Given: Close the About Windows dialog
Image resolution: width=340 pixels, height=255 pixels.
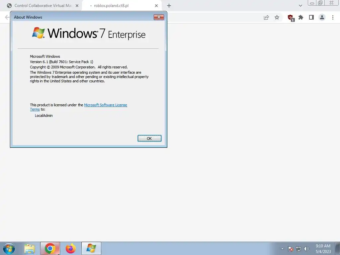Looking at the screenshot, I should [x=159, y=17].
